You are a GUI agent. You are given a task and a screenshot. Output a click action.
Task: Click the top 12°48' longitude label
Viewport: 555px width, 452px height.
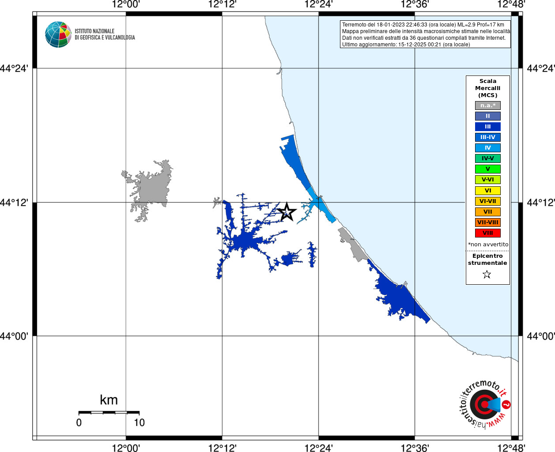[511, 4]
